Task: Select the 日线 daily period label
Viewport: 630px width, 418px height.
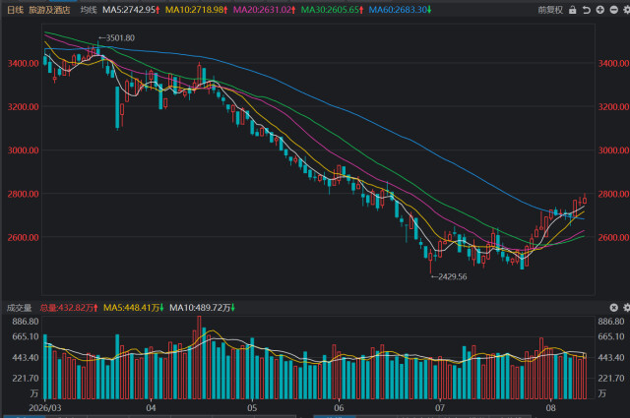Action: tap(16, 10)
